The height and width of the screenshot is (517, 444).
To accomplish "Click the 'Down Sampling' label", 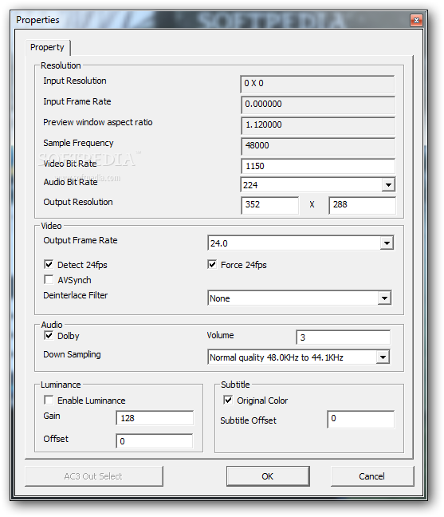I will tap(72, 354).
